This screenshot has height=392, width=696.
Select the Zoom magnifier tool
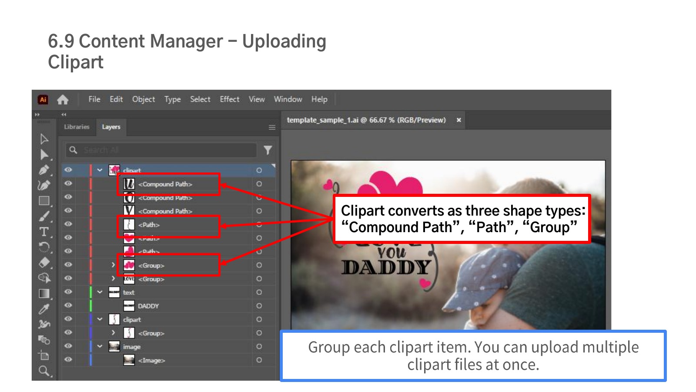click(x=44, y=371)
